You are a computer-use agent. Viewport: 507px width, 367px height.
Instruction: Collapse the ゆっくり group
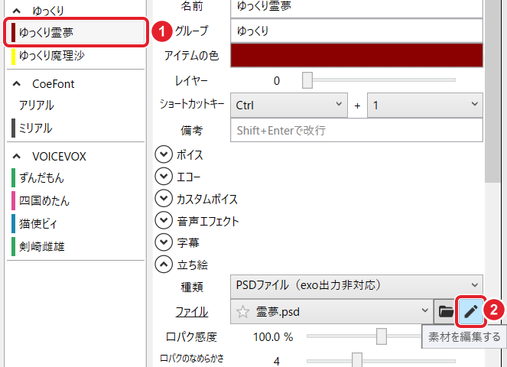click(x=17, y=11)
